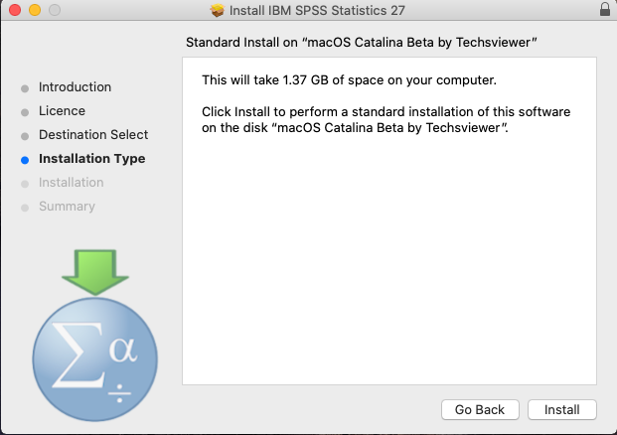Click the package icon beside window title
Image resolution: width=617 pixels, height=435 pixels.
pos(218,10)
